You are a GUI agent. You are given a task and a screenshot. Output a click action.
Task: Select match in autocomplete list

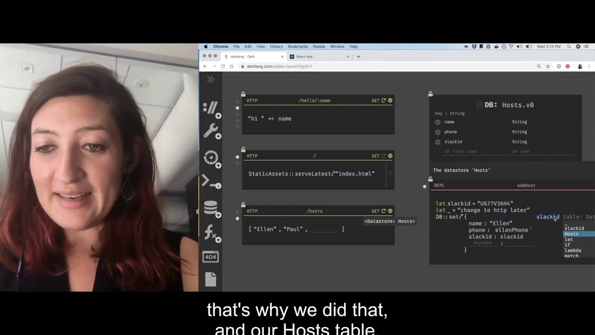tap(579, 256)
